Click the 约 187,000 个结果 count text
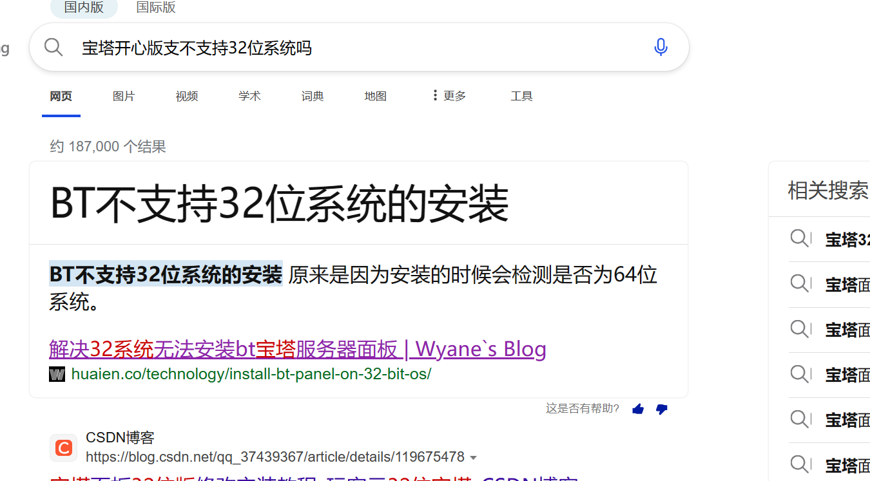870x481 pixels. point(108,147)
